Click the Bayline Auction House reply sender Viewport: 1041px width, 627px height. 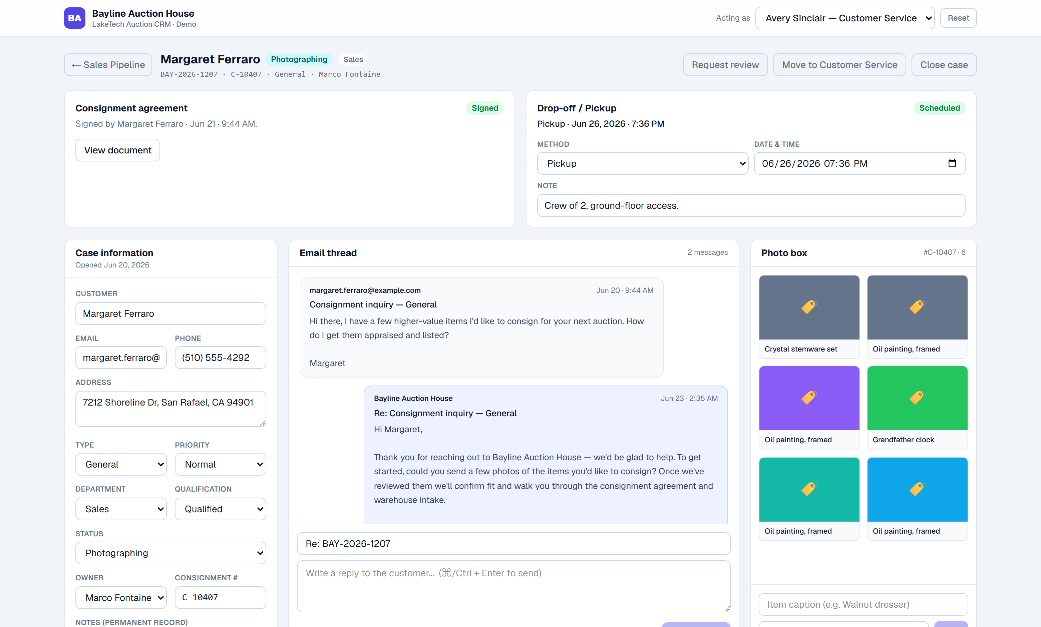(x=413, y=398)
